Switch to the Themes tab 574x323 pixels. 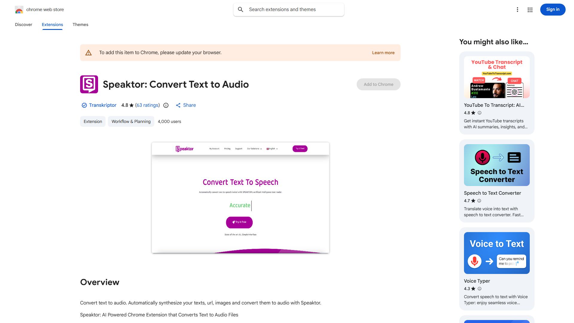tap(80, 25)
